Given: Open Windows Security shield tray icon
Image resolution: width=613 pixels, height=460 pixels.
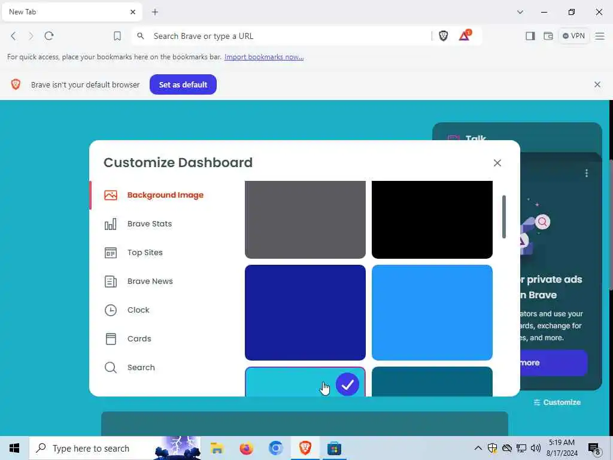Looking at the screenshot, I should click(492, 448).
